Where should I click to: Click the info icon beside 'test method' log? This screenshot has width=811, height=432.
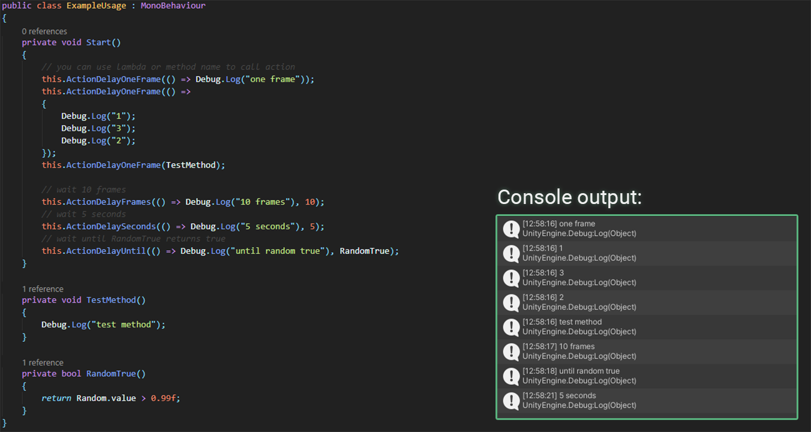[511, 328]
